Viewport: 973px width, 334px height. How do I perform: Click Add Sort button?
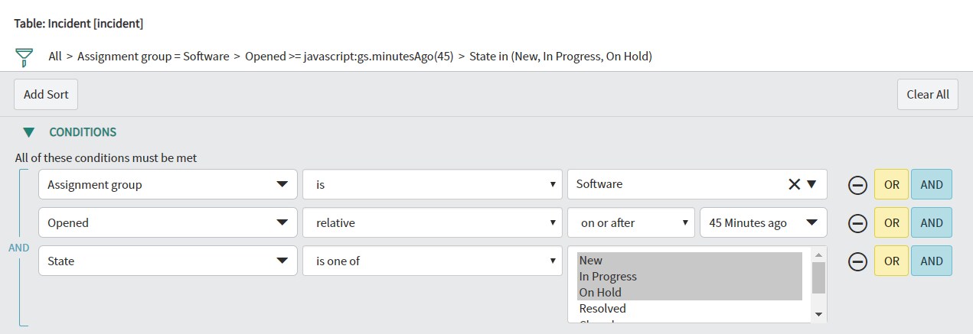click(x=46, y=95)
